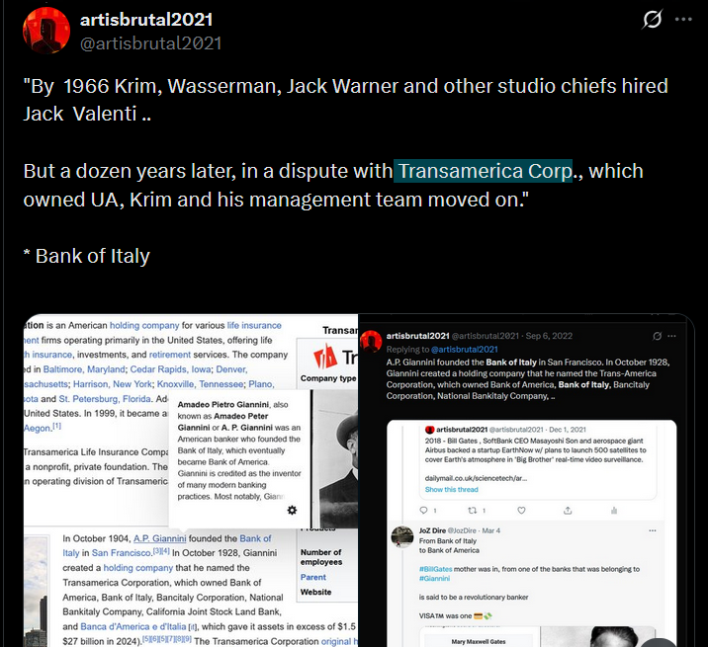Click the life insurance link in the Wikipedia image
708x647 pixels.
254,325
